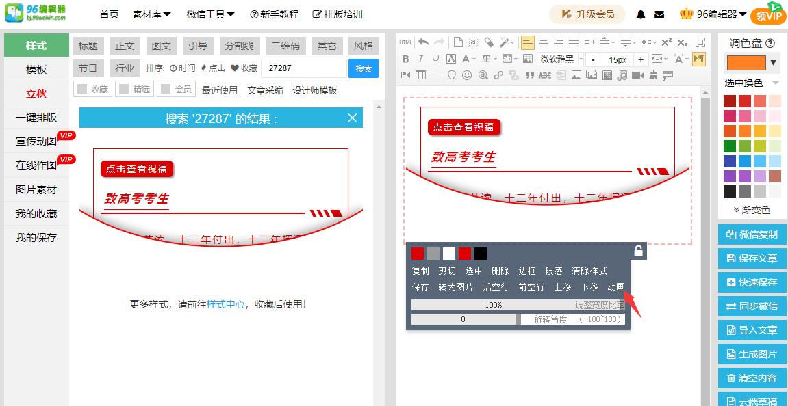
Task: Select the HTML source view icon
Action: click(x=405, y=42)
